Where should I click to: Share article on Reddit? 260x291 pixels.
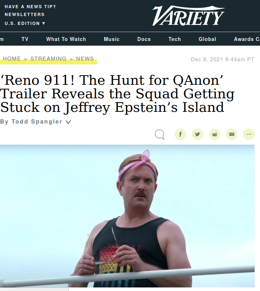[x=215, y=134]
